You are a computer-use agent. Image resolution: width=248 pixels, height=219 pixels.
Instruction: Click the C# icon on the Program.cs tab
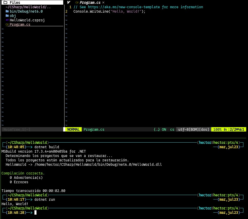[76, 2]
